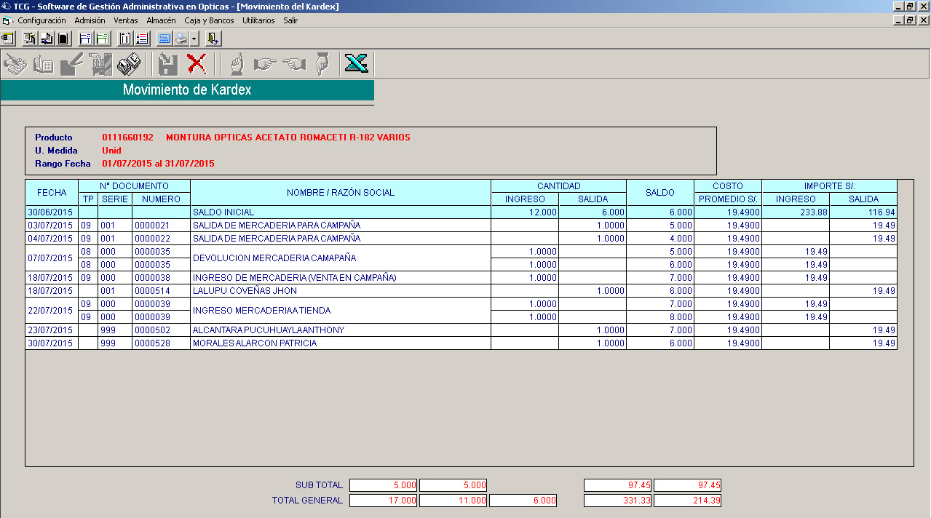Screen dimensions: 931x518
Task: Click the TOTAL GENERAL saldo field 6.000
Action: click(x=523, y=501)
